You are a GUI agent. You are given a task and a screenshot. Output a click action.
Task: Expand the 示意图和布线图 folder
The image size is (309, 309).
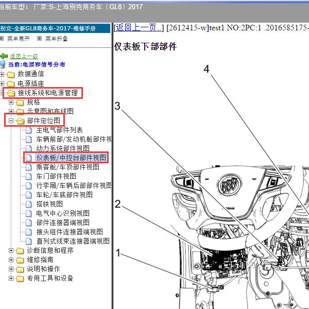click(x=11, y=111)
